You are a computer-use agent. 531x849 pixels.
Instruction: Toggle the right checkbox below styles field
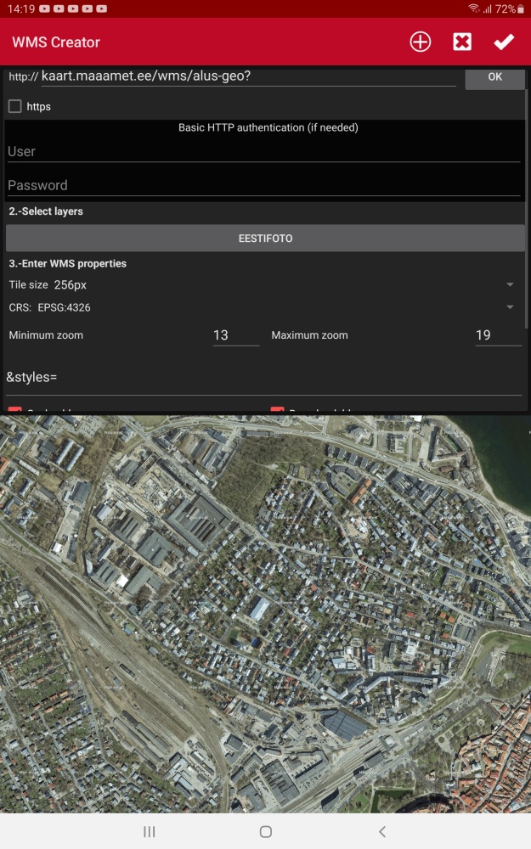pyautogui.click(x=277, y=412)
